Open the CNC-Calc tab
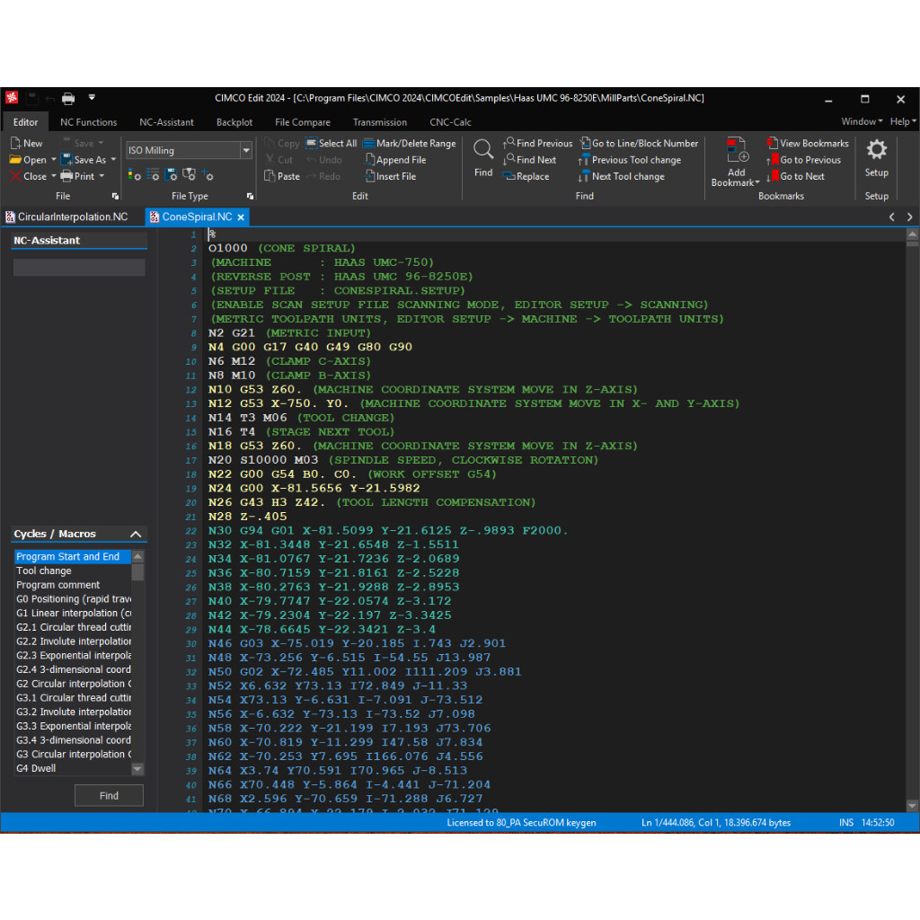 click(x=451, y=122)
